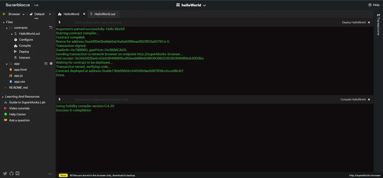Click the http://superblocks-browser status text
The width and height of the screenshot is (383, 178).
(x=365, y=175)
